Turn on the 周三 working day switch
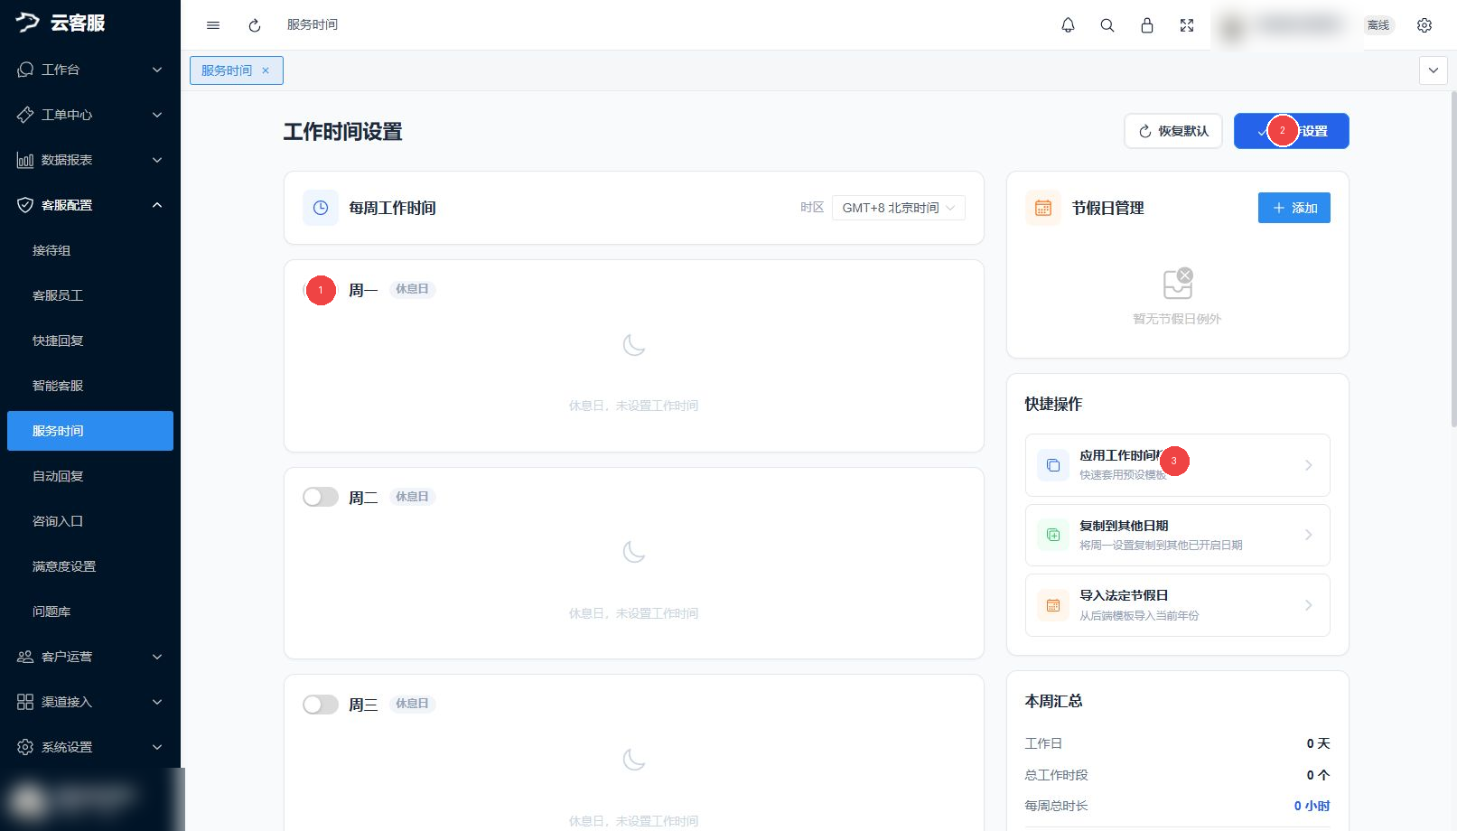 [321, 705]
